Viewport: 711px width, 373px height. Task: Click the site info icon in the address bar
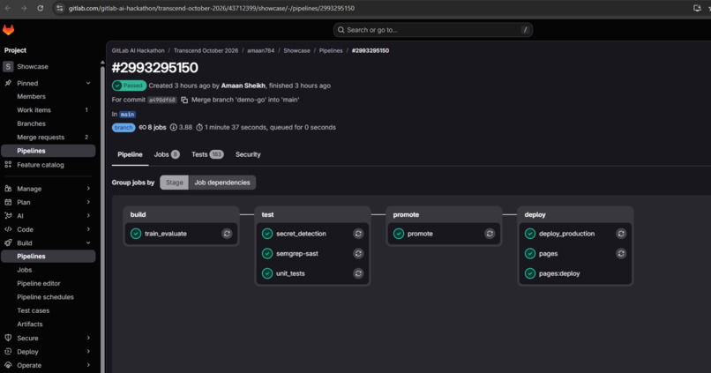click(x=59, y=8)
